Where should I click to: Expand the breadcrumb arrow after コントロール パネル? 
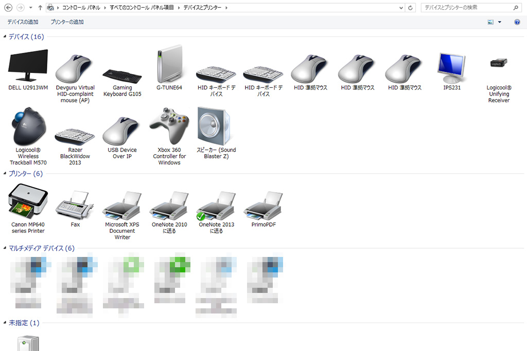tap(105, 7)
